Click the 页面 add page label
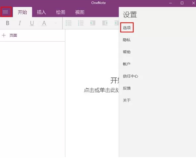The height and width of the screenshot is (158, 196). point(13,35)
